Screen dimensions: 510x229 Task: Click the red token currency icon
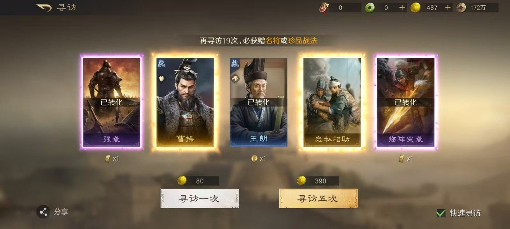tap(324, 8)
